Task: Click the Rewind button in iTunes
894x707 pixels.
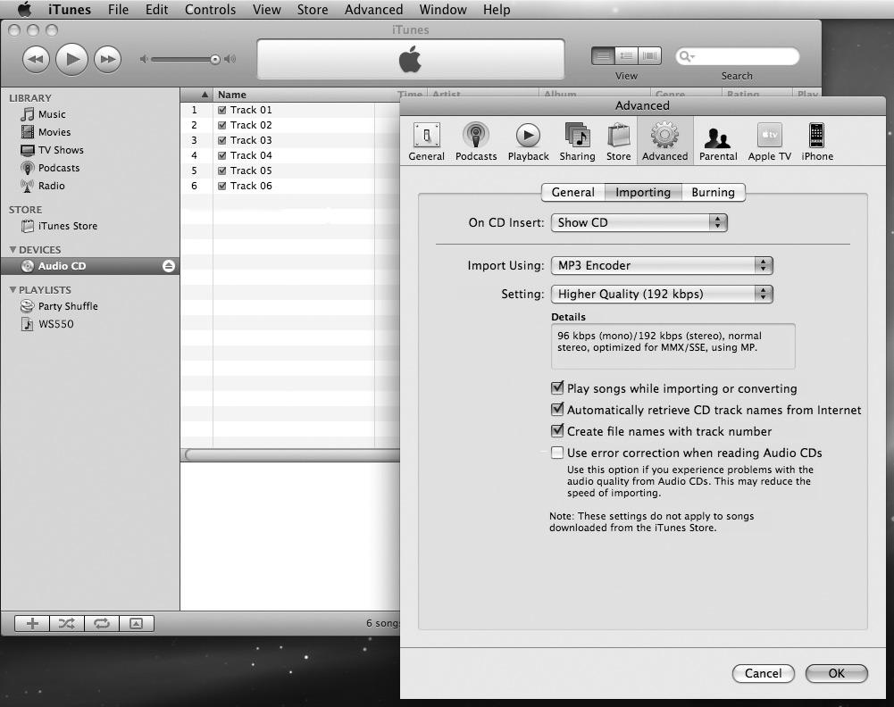Action: 36,59
